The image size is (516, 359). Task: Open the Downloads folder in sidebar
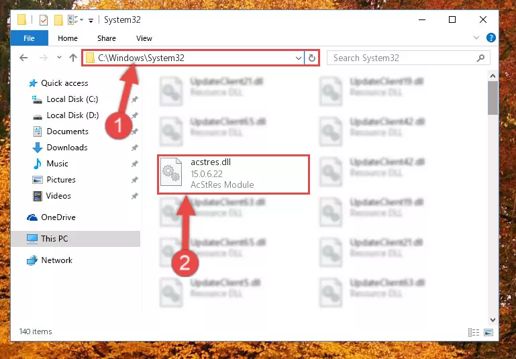[x=67, y=148]
